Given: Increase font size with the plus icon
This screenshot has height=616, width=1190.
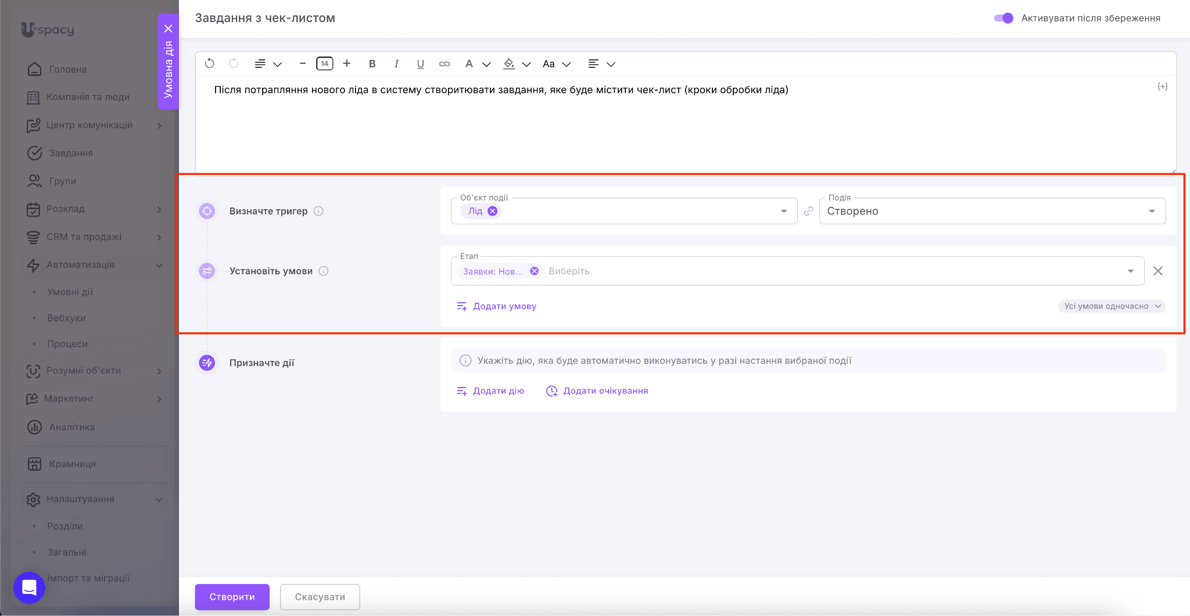Looking at the screenshot, I should (347, 63).
